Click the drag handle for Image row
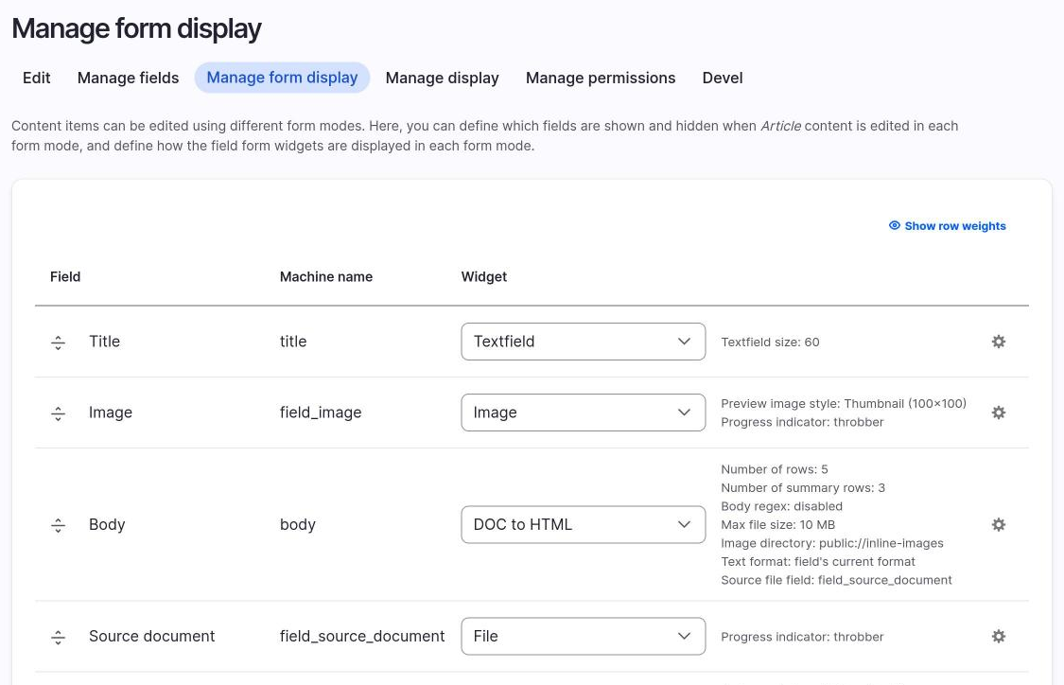The height and width of the screenshot is (685, 1064). click(59, 413)
